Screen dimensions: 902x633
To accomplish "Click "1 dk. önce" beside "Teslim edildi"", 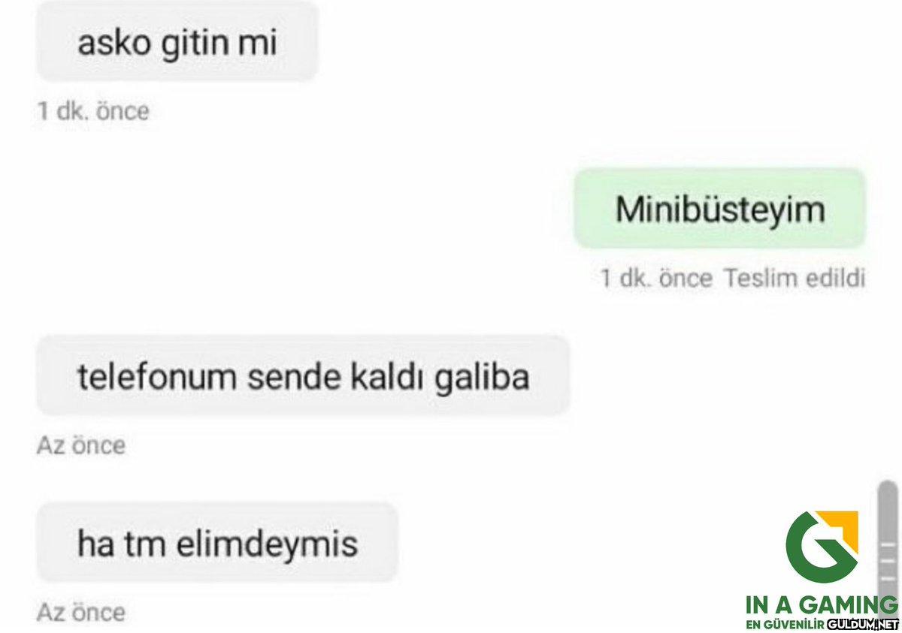I will (656, 279).
